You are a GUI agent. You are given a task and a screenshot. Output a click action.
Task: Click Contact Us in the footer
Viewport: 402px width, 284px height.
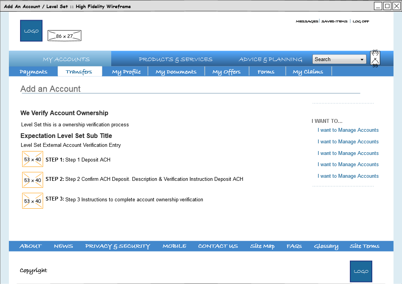(218, 246)
